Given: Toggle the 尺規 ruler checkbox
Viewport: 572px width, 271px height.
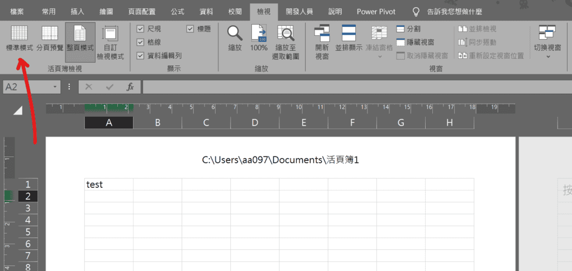Looking at the screenshot, I should pos(140,29).
